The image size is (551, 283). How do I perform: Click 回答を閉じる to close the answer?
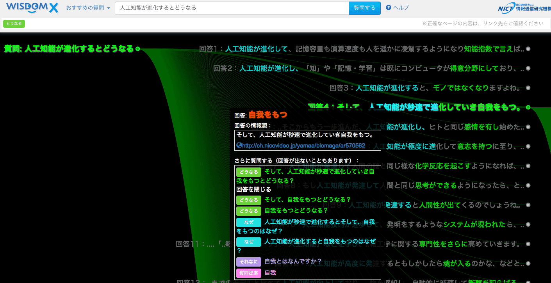coord(253,190)
